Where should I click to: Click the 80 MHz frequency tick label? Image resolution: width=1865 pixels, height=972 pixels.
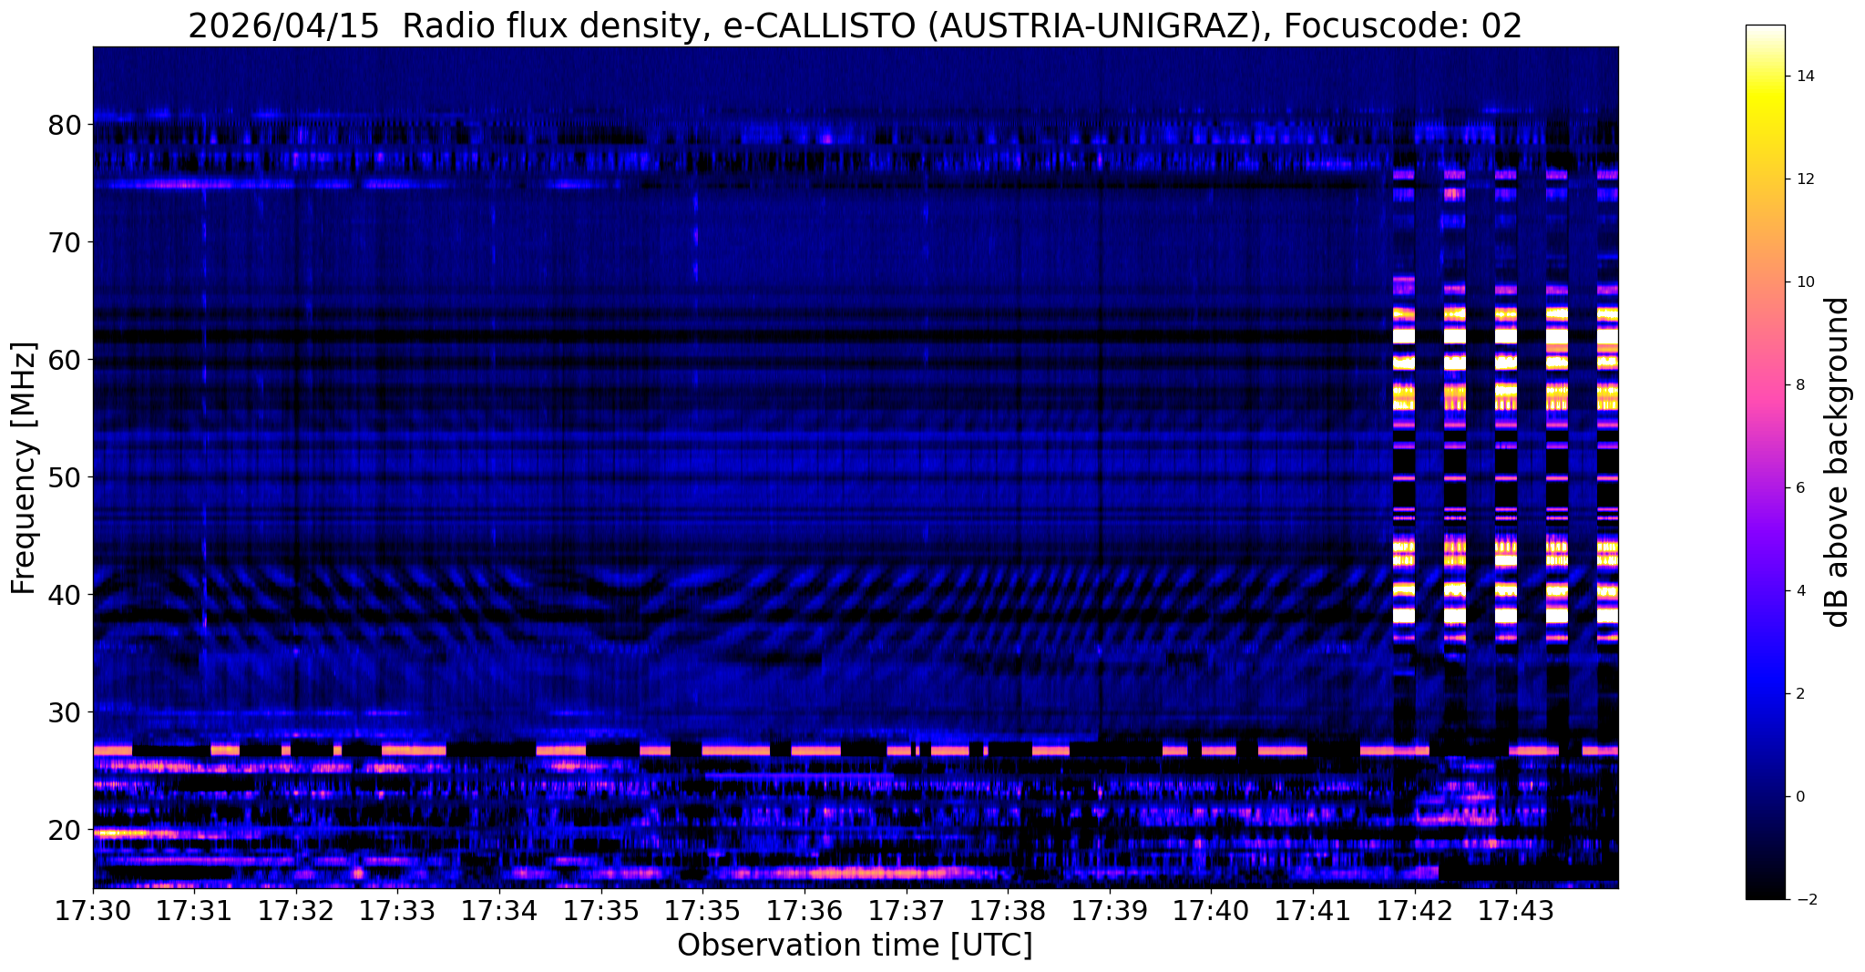pyautogui.click(x=65, y=125)
